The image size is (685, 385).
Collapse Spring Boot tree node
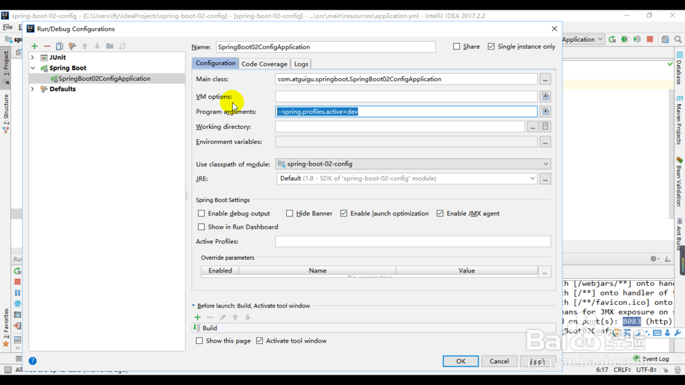coord(33,68)
